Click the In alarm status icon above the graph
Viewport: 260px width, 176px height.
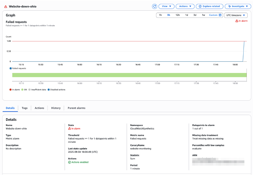coord(237,21)
